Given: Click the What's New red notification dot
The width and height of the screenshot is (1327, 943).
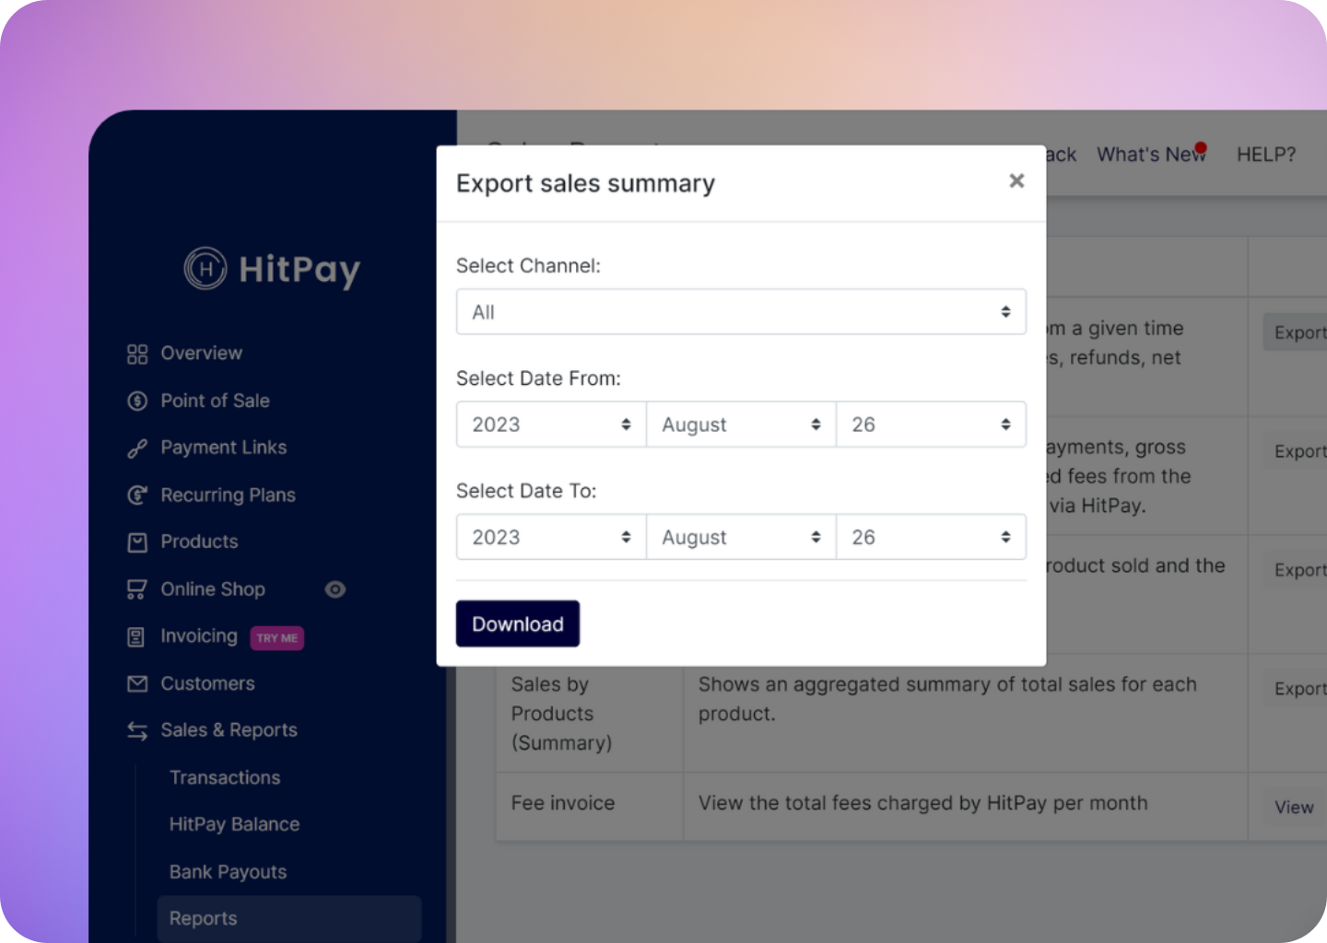Looking at the screenshot, I should click(x=1201, y=147).
